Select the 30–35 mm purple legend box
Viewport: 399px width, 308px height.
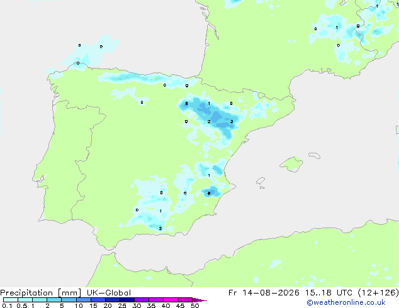pyautogui.click(x=142, y=300)
